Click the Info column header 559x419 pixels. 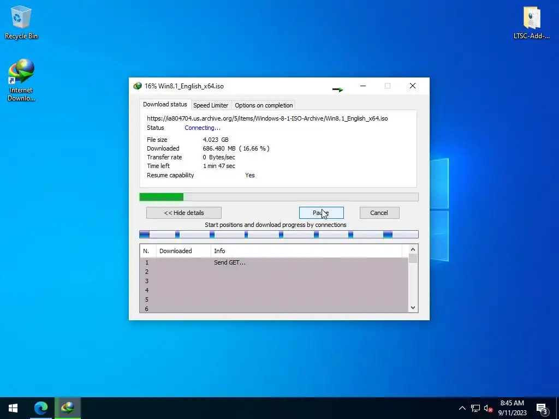306,251
